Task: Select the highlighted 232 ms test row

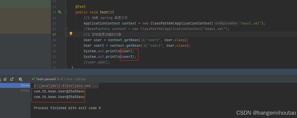Action: (15, 85)
